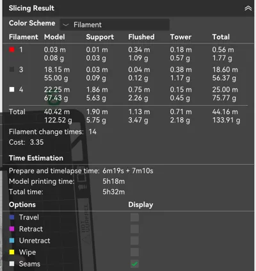This screenshot has height=271, width=256.
Task: Click the white filament 4 swatch
Action: pos(12,89)
